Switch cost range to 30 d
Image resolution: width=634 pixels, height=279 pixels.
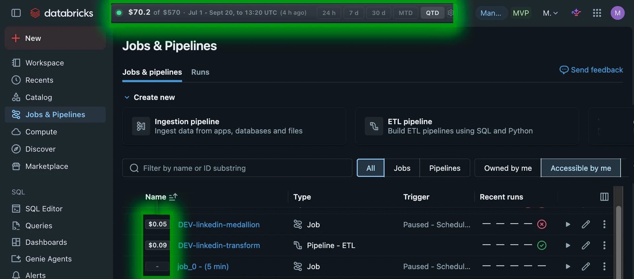[x=378, y=13]
